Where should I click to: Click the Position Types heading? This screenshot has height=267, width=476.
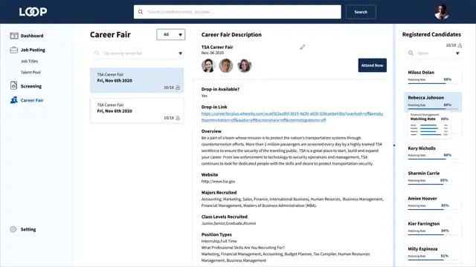coord(216,234)
